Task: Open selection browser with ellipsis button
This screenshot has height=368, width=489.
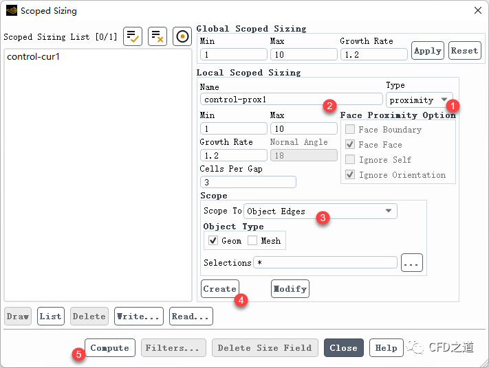Action: (412, 262)
